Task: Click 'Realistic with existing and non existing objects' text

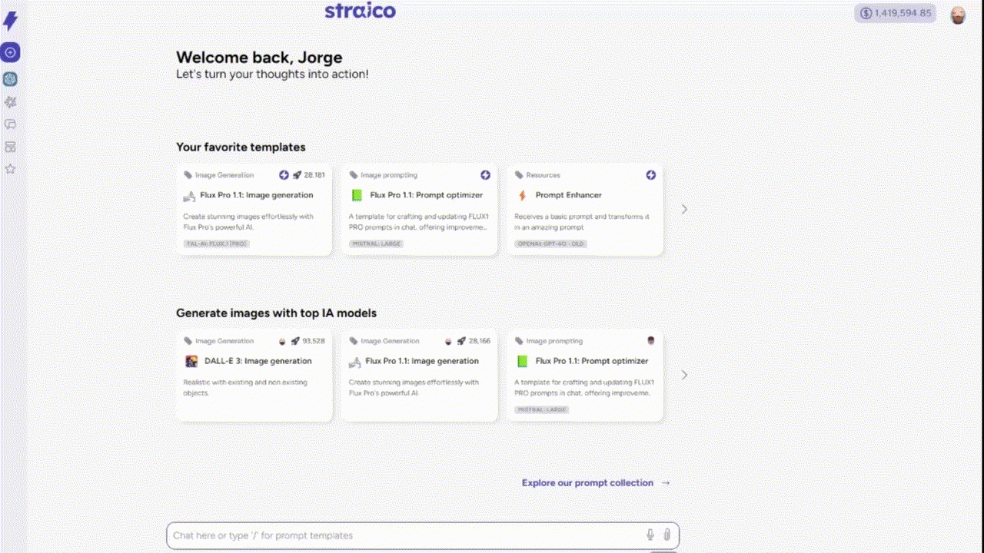Action: pos(245,387)
